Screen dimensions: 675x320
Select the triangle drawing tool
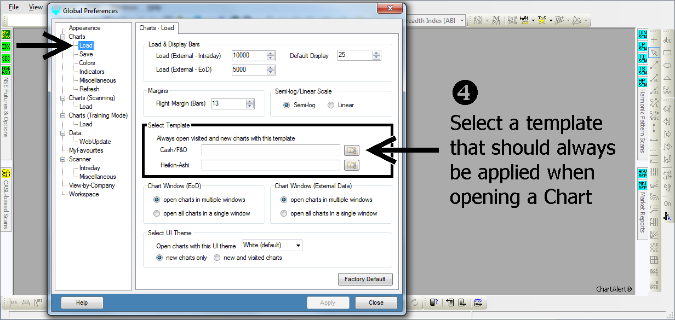click(x=667, y=78)
